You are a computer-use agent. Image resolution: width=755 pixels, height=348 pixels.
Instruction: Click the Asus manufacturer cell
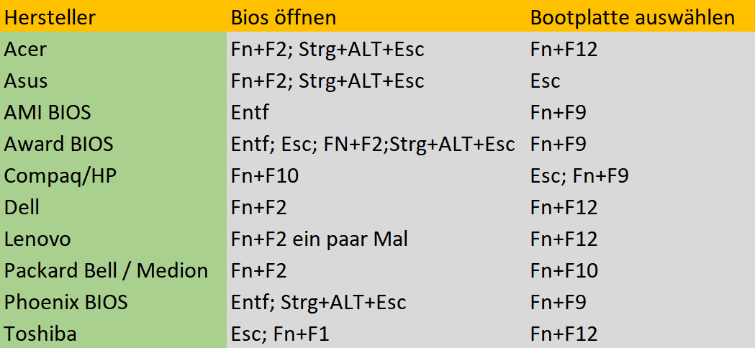tap(26, 81)
